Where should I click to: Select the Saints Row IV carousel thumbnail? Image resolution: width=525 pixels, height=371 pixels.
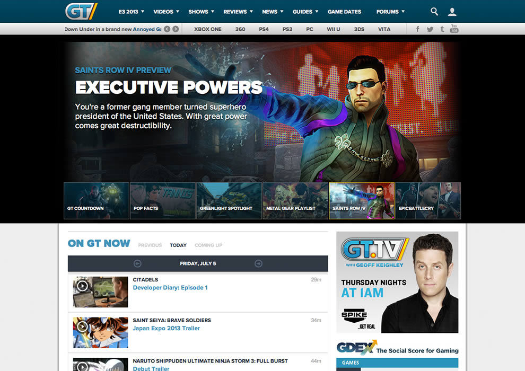362,201
